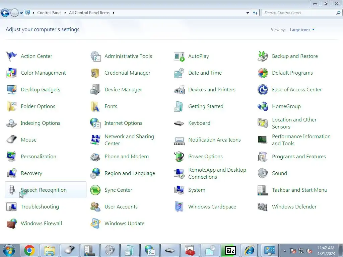Click the Devices and Printers icon
The height and width of the screenshot is (257, 343).
(179, 90)
